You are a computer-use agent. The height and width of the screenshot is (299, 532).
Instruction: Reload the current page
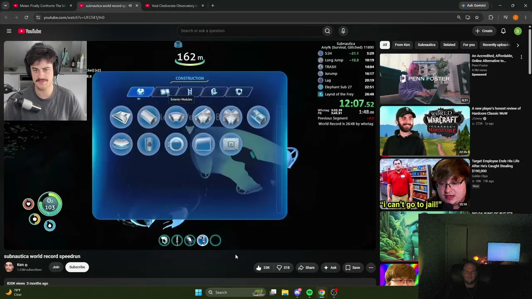pos(26,17)
